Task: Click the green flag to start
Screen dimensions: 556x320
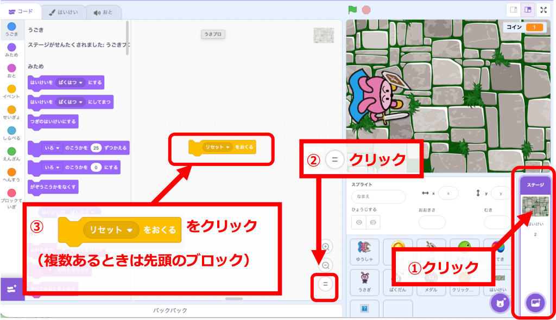Action: pyautogui.click(x=352, y=10)
